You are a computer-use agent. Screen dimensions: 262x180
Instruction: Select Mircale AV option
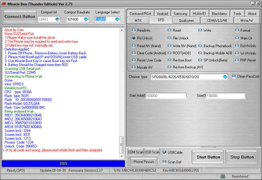click(142, 67)
